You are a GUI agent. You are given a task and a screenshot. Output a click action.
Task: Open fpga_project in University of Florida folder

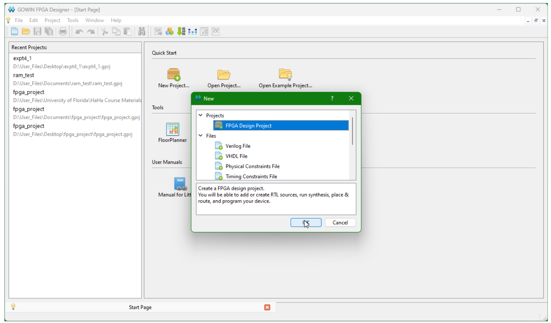pyautogui.click(x=75, y=96)
